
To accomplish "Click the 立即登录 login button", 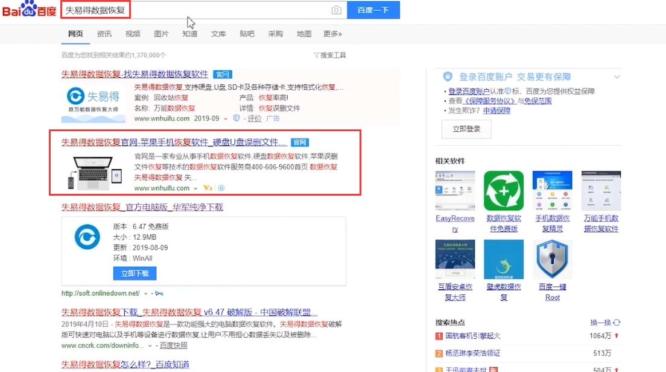I will pos(466,129).
